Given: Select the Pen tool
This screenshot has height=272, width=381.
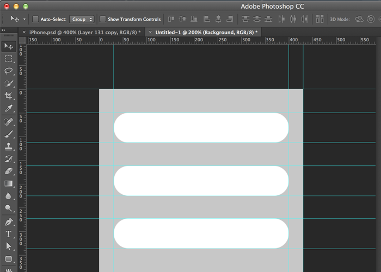Looking at the screenshot, I should 9,222.
